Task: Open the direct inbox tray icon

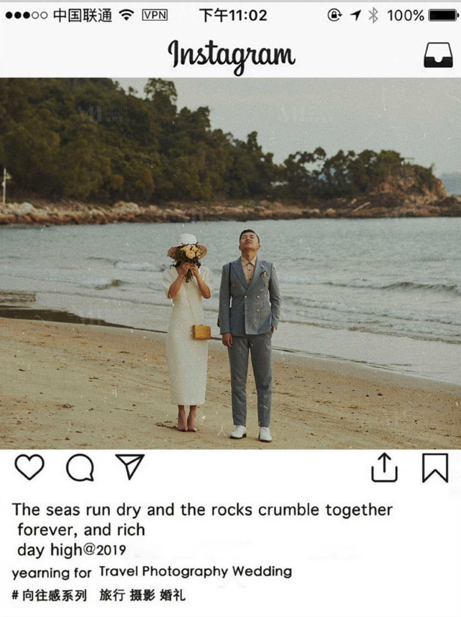Action: tap(438, 55)
